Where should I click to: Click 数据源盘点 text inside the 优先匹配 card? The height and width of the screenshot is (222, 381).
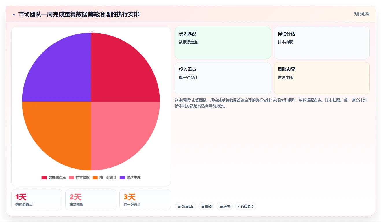click(188, 42)
